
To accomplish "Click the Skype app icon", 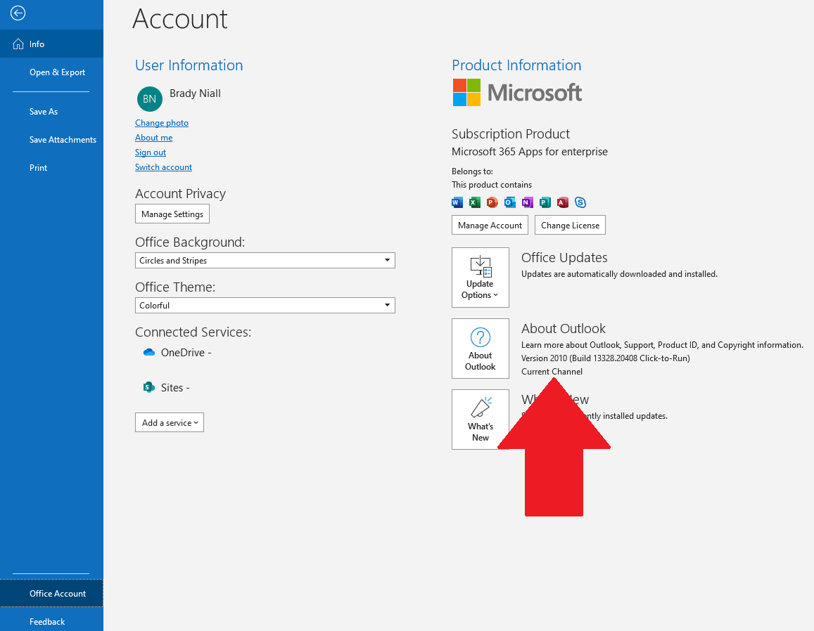I will click(580, 202).
